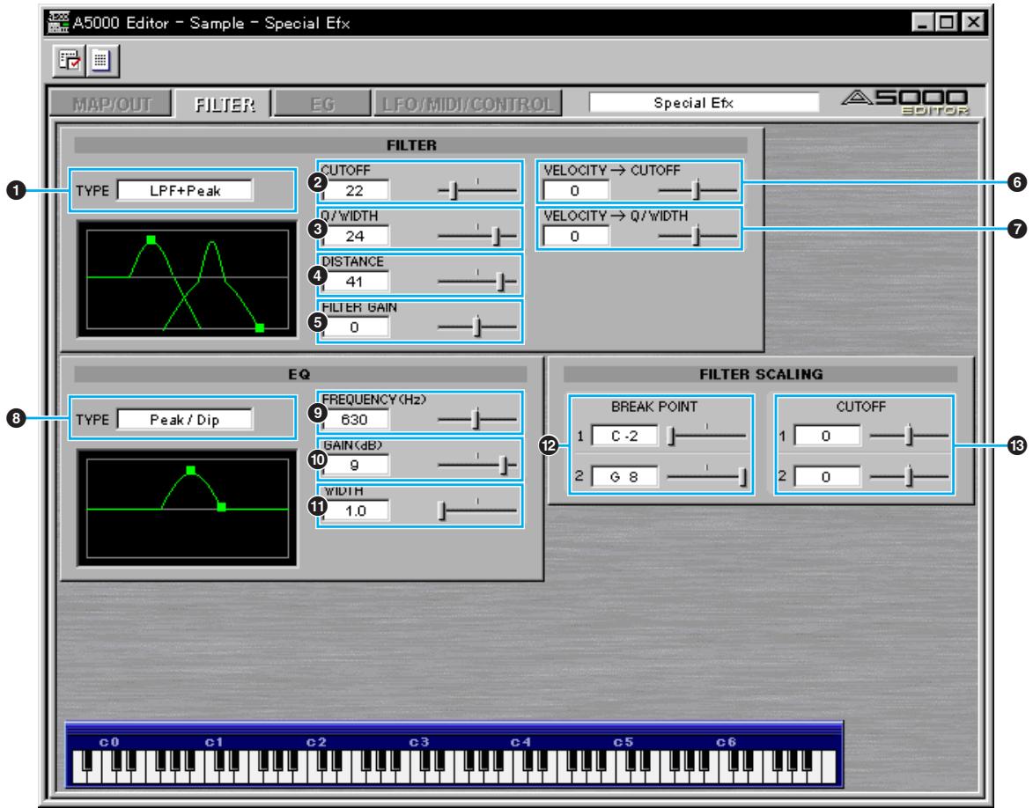Image resolution: width=1033 pixels, height=808 pixels.
Task: Open the LFO/MIDI/CONTROL tab
Action: click(468, 104)
